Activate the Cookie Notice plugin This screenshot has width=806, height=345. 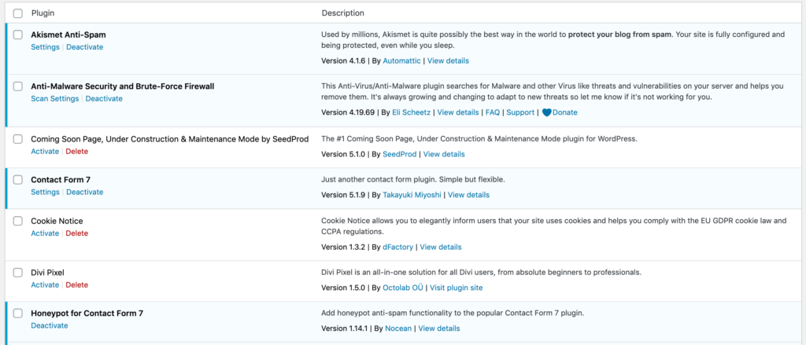tap(45, 233)
